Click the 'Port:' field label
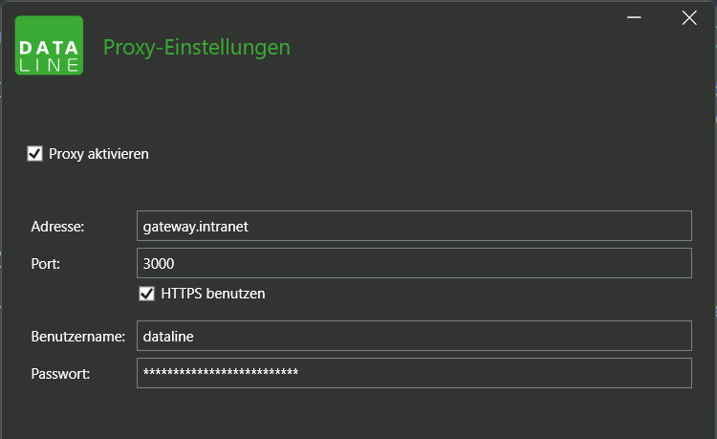The height and width of the screenshot is (439, 717). tap(46, 263)
